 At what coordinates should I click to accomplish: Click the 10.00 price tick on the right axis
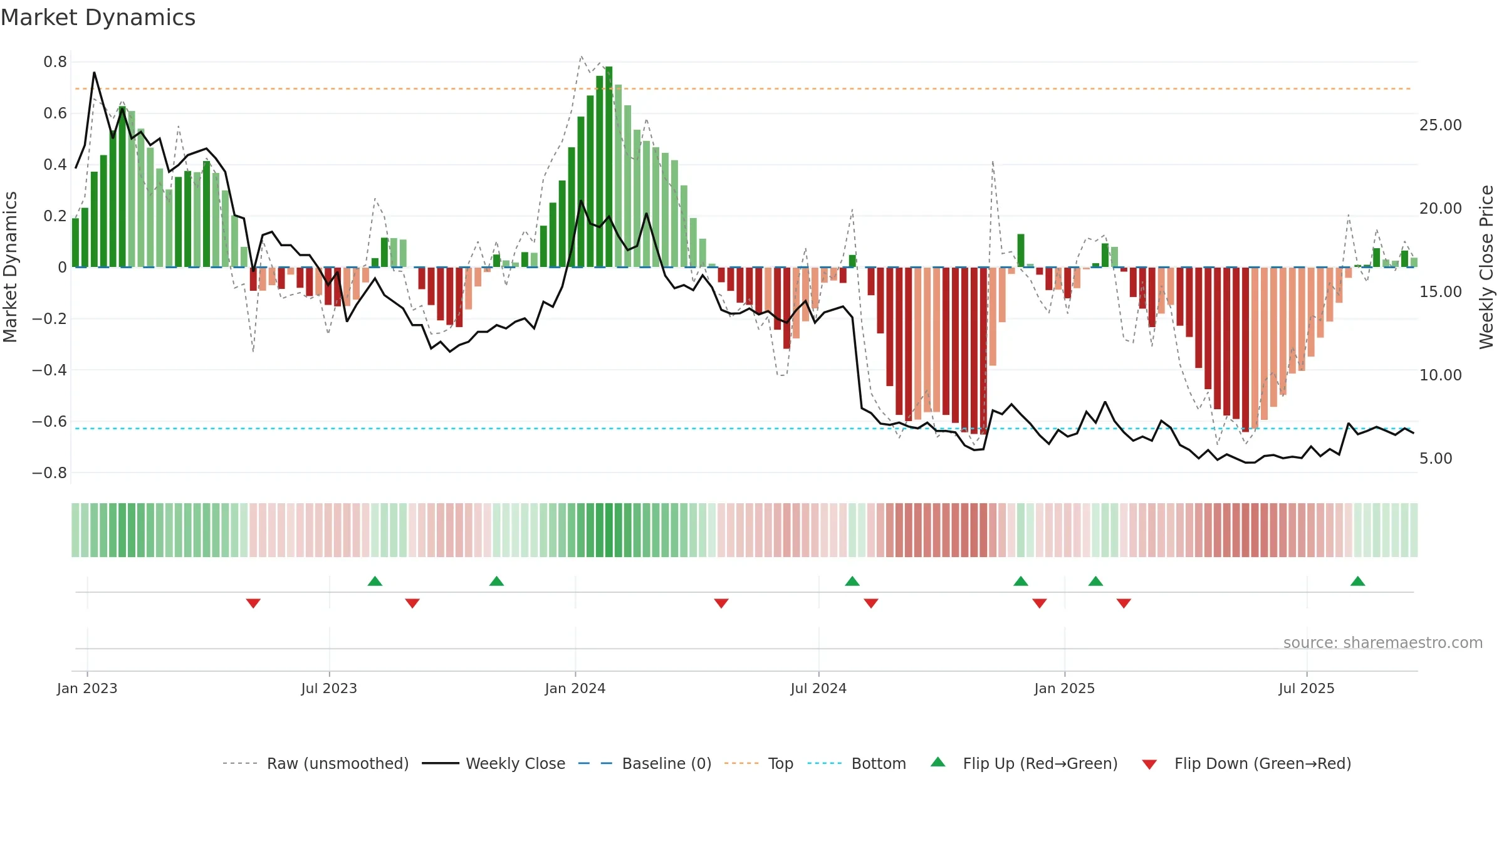point(1441,375)
